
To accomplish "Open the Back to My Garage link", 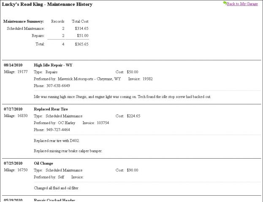I will pos(242,4).
